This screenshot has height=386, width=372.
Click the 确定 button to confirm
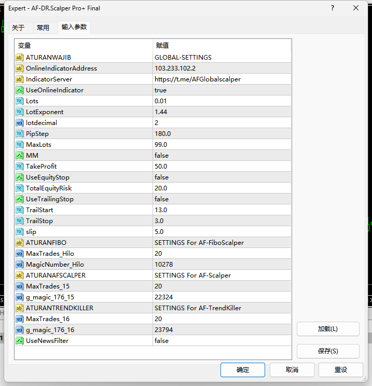click(x=243, y=370)
